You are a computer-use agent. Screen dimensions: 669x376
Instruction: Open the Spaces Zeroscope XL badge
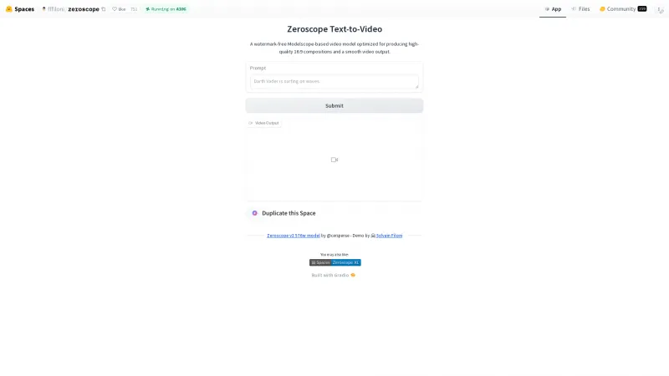[335, 262]
